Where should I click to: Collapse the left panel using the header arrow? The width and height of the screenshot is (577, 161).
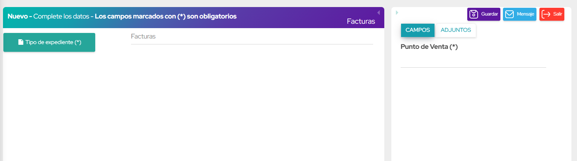tap(378, 13)
